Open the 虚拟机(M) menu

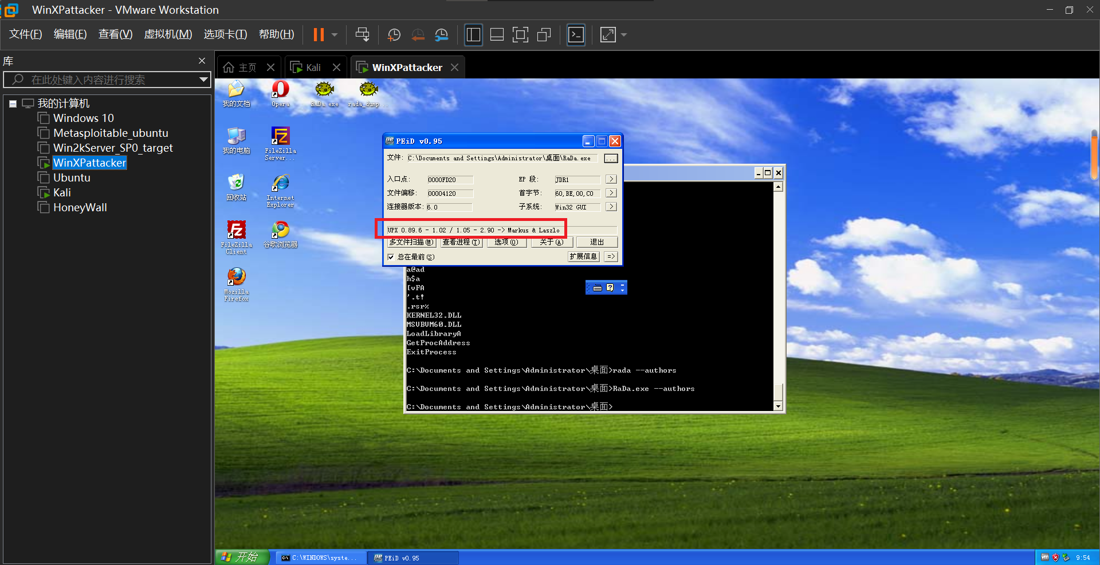pyautogui.click(x=168, y=34)
